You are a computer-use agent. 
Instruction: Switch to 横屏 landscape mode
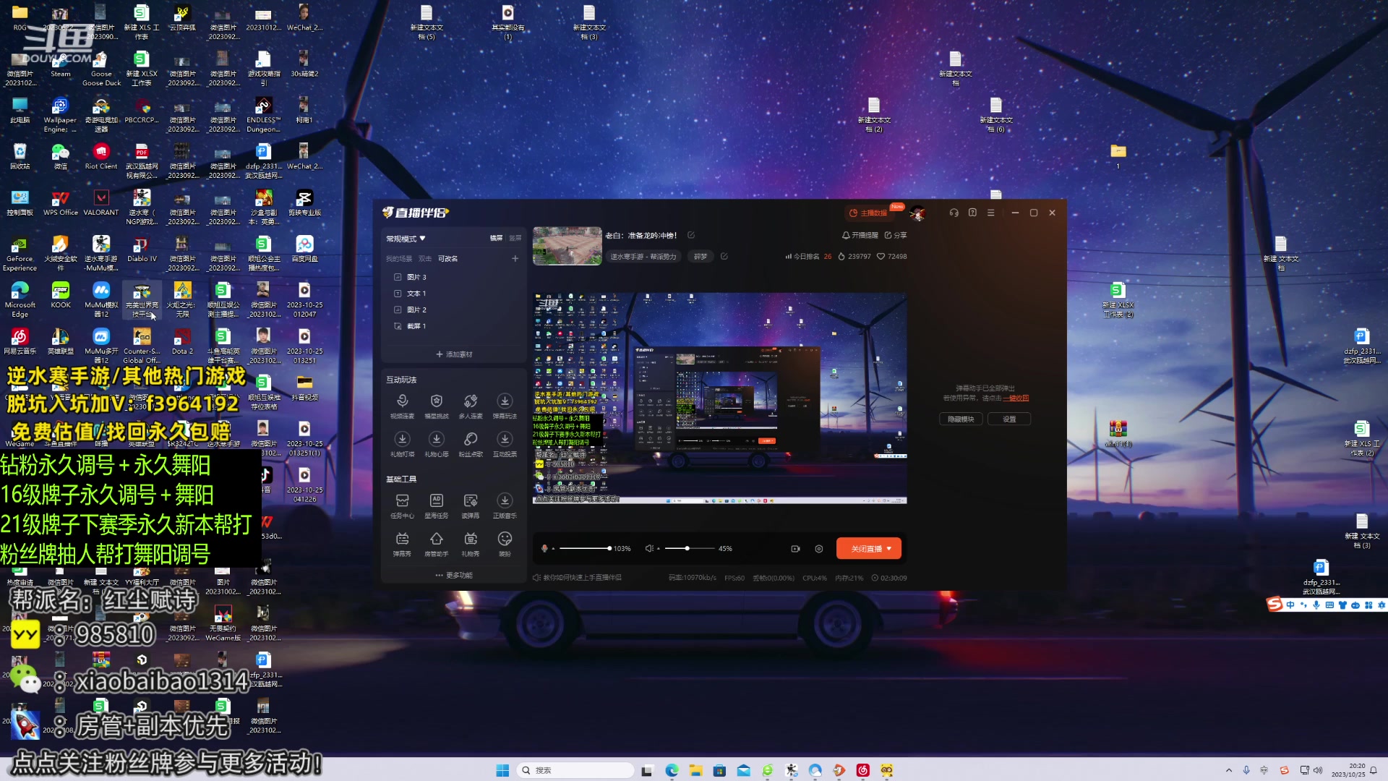(496, 238)
